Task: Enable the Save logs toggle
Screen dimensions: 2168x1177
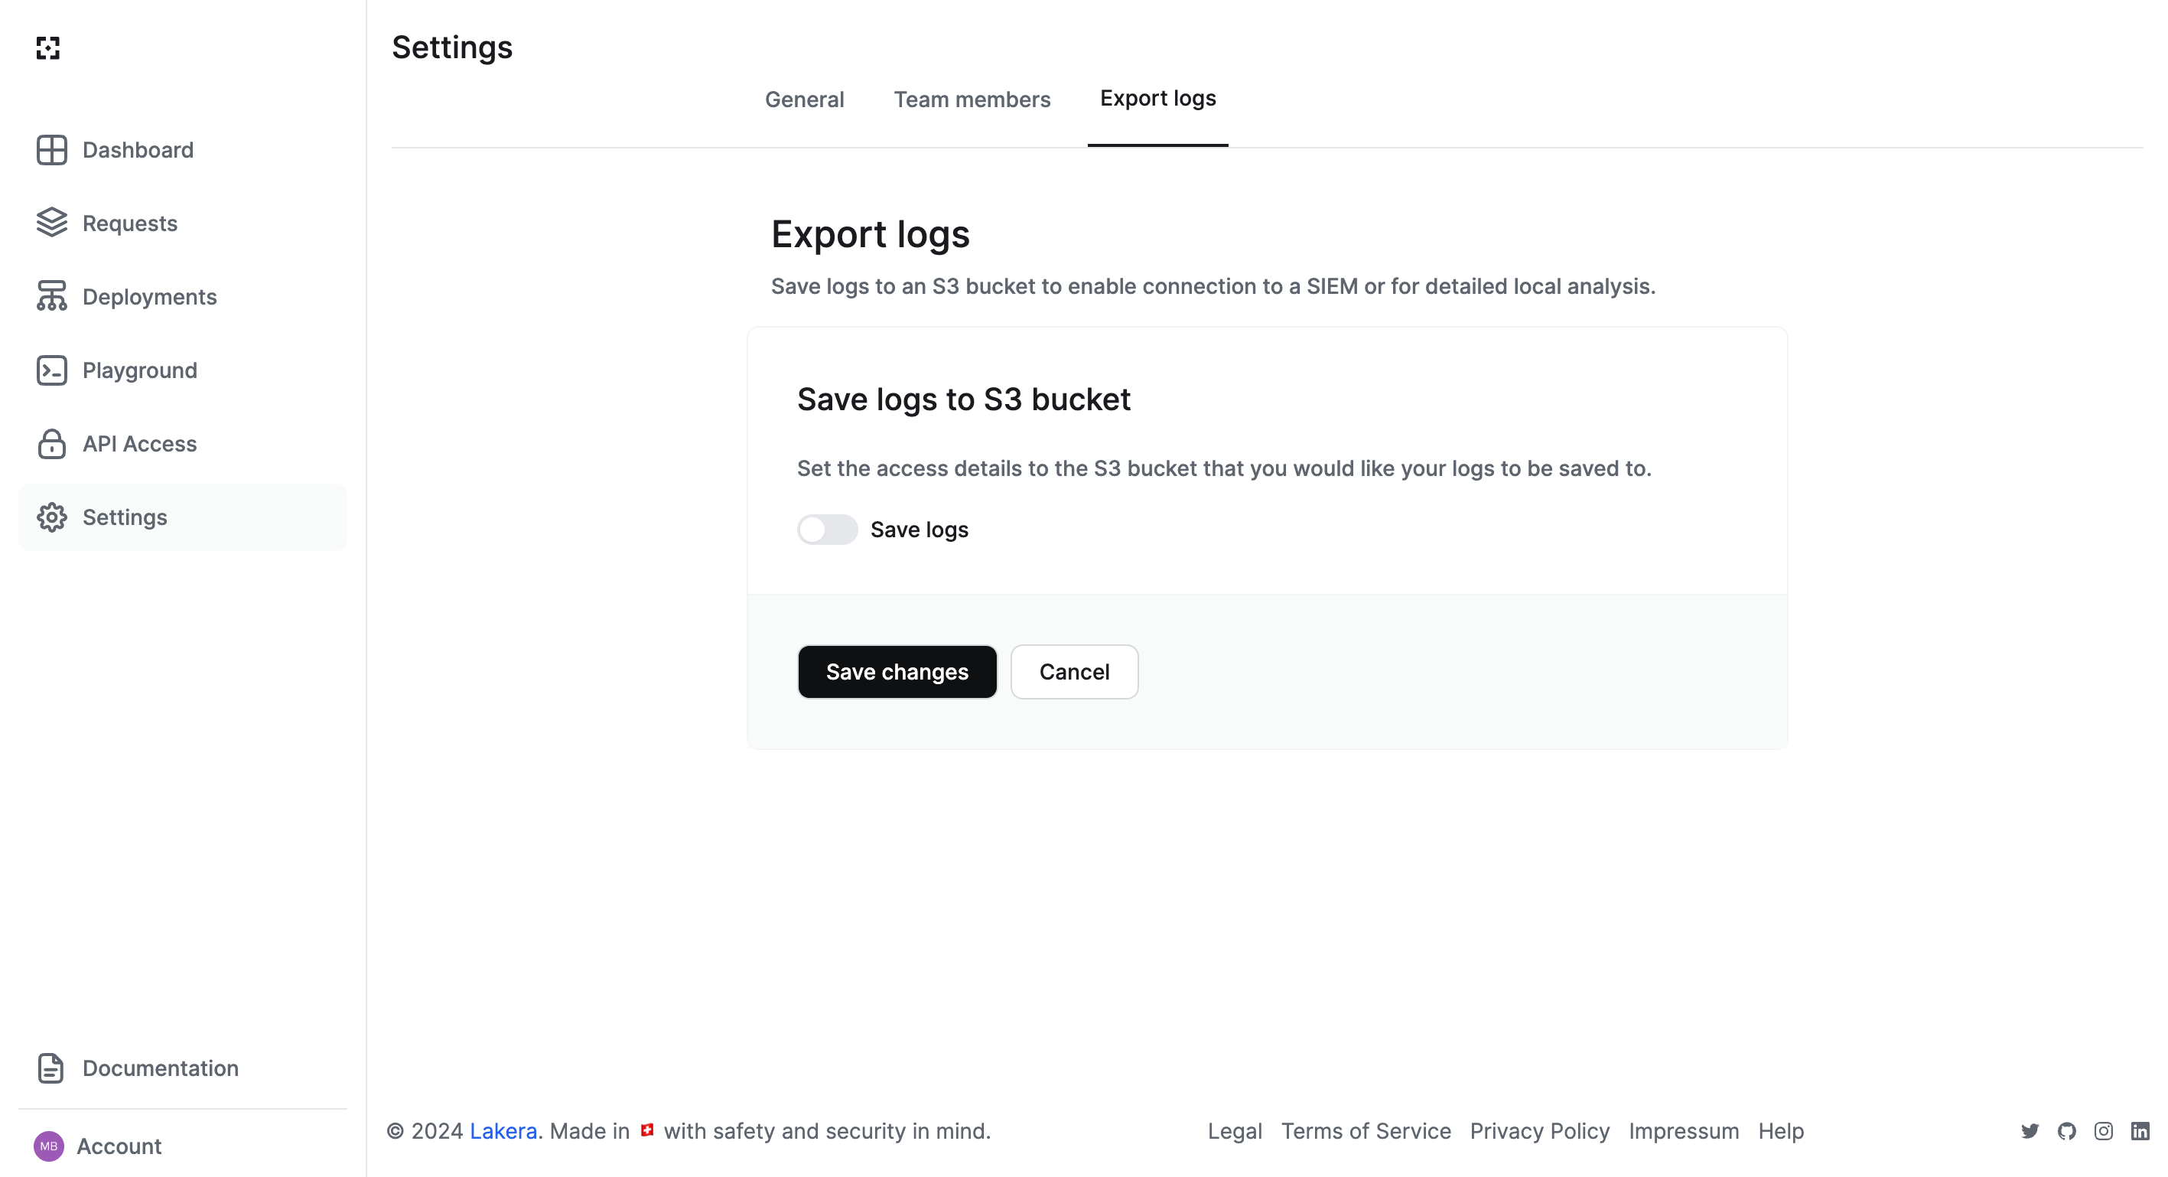Action: [827, 529]
